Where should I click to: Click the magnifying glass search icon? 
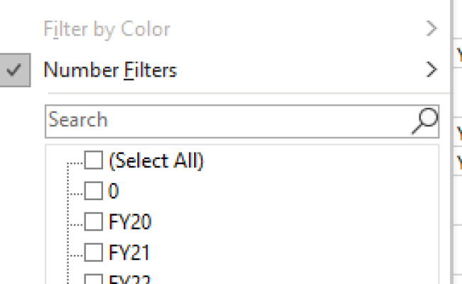(424, 121)
